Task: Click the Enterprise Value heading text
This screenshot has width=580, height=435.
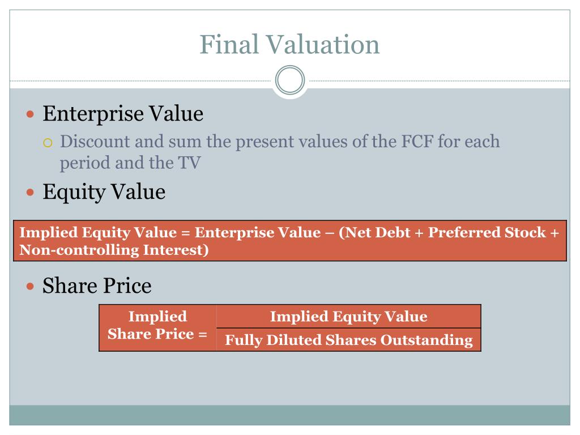Action: (x=123, y=113)
